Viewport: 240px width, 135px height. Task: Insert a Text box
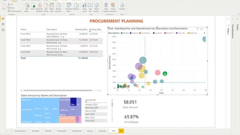pos(90,7)
